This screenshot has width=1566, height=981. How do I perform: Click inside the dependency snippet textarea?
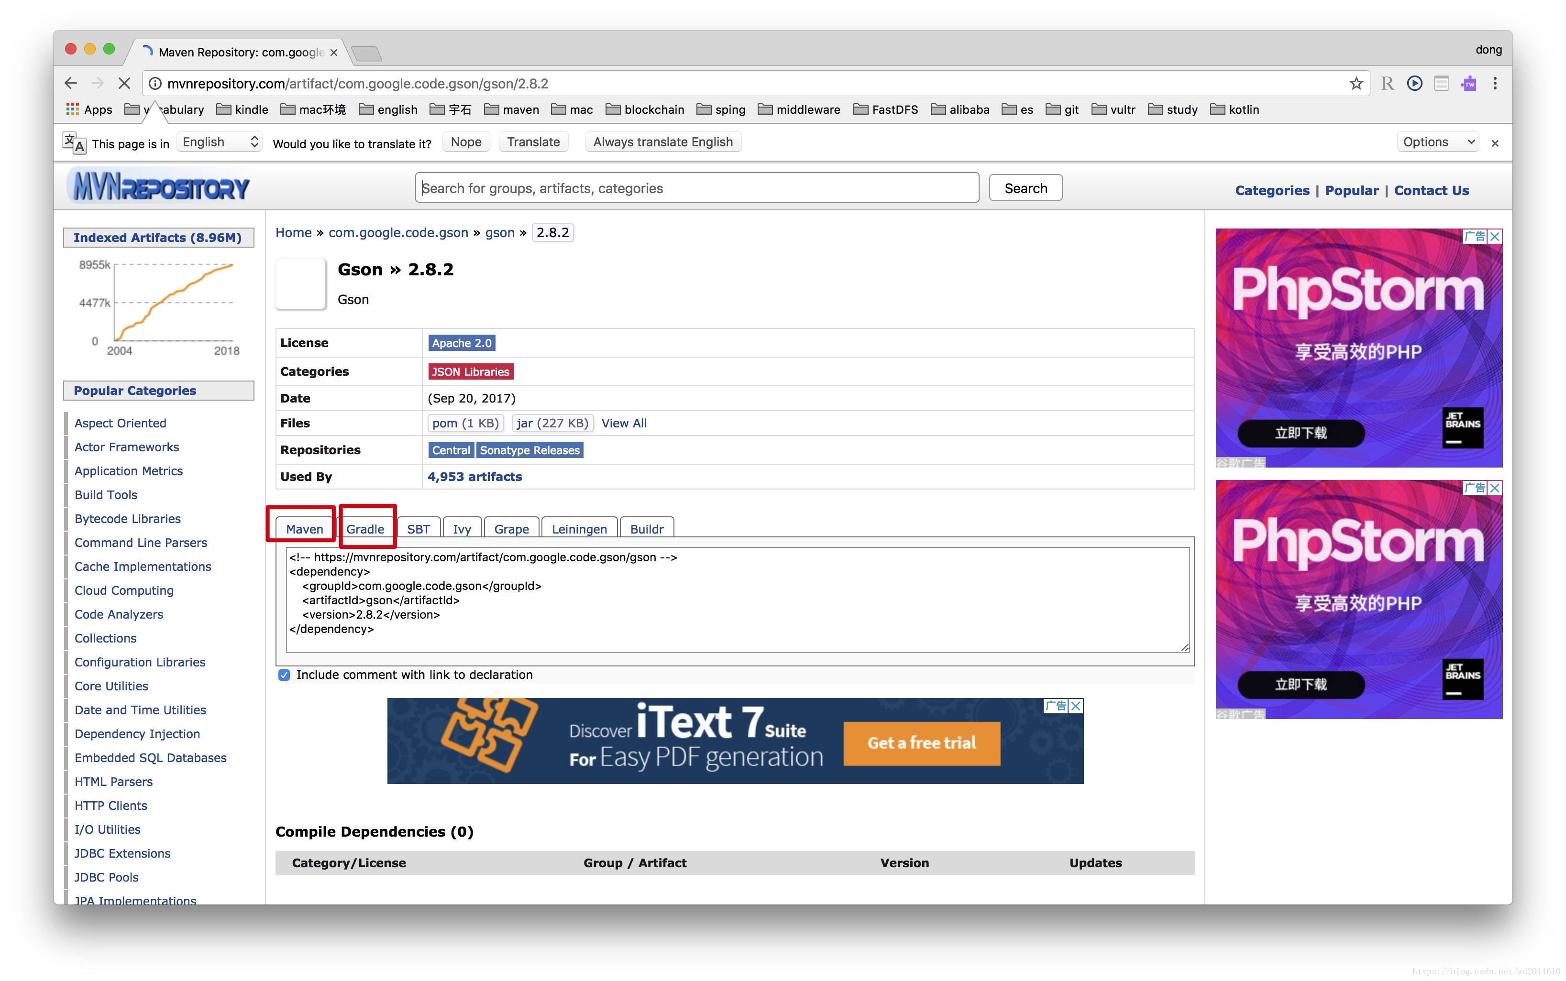738,599
